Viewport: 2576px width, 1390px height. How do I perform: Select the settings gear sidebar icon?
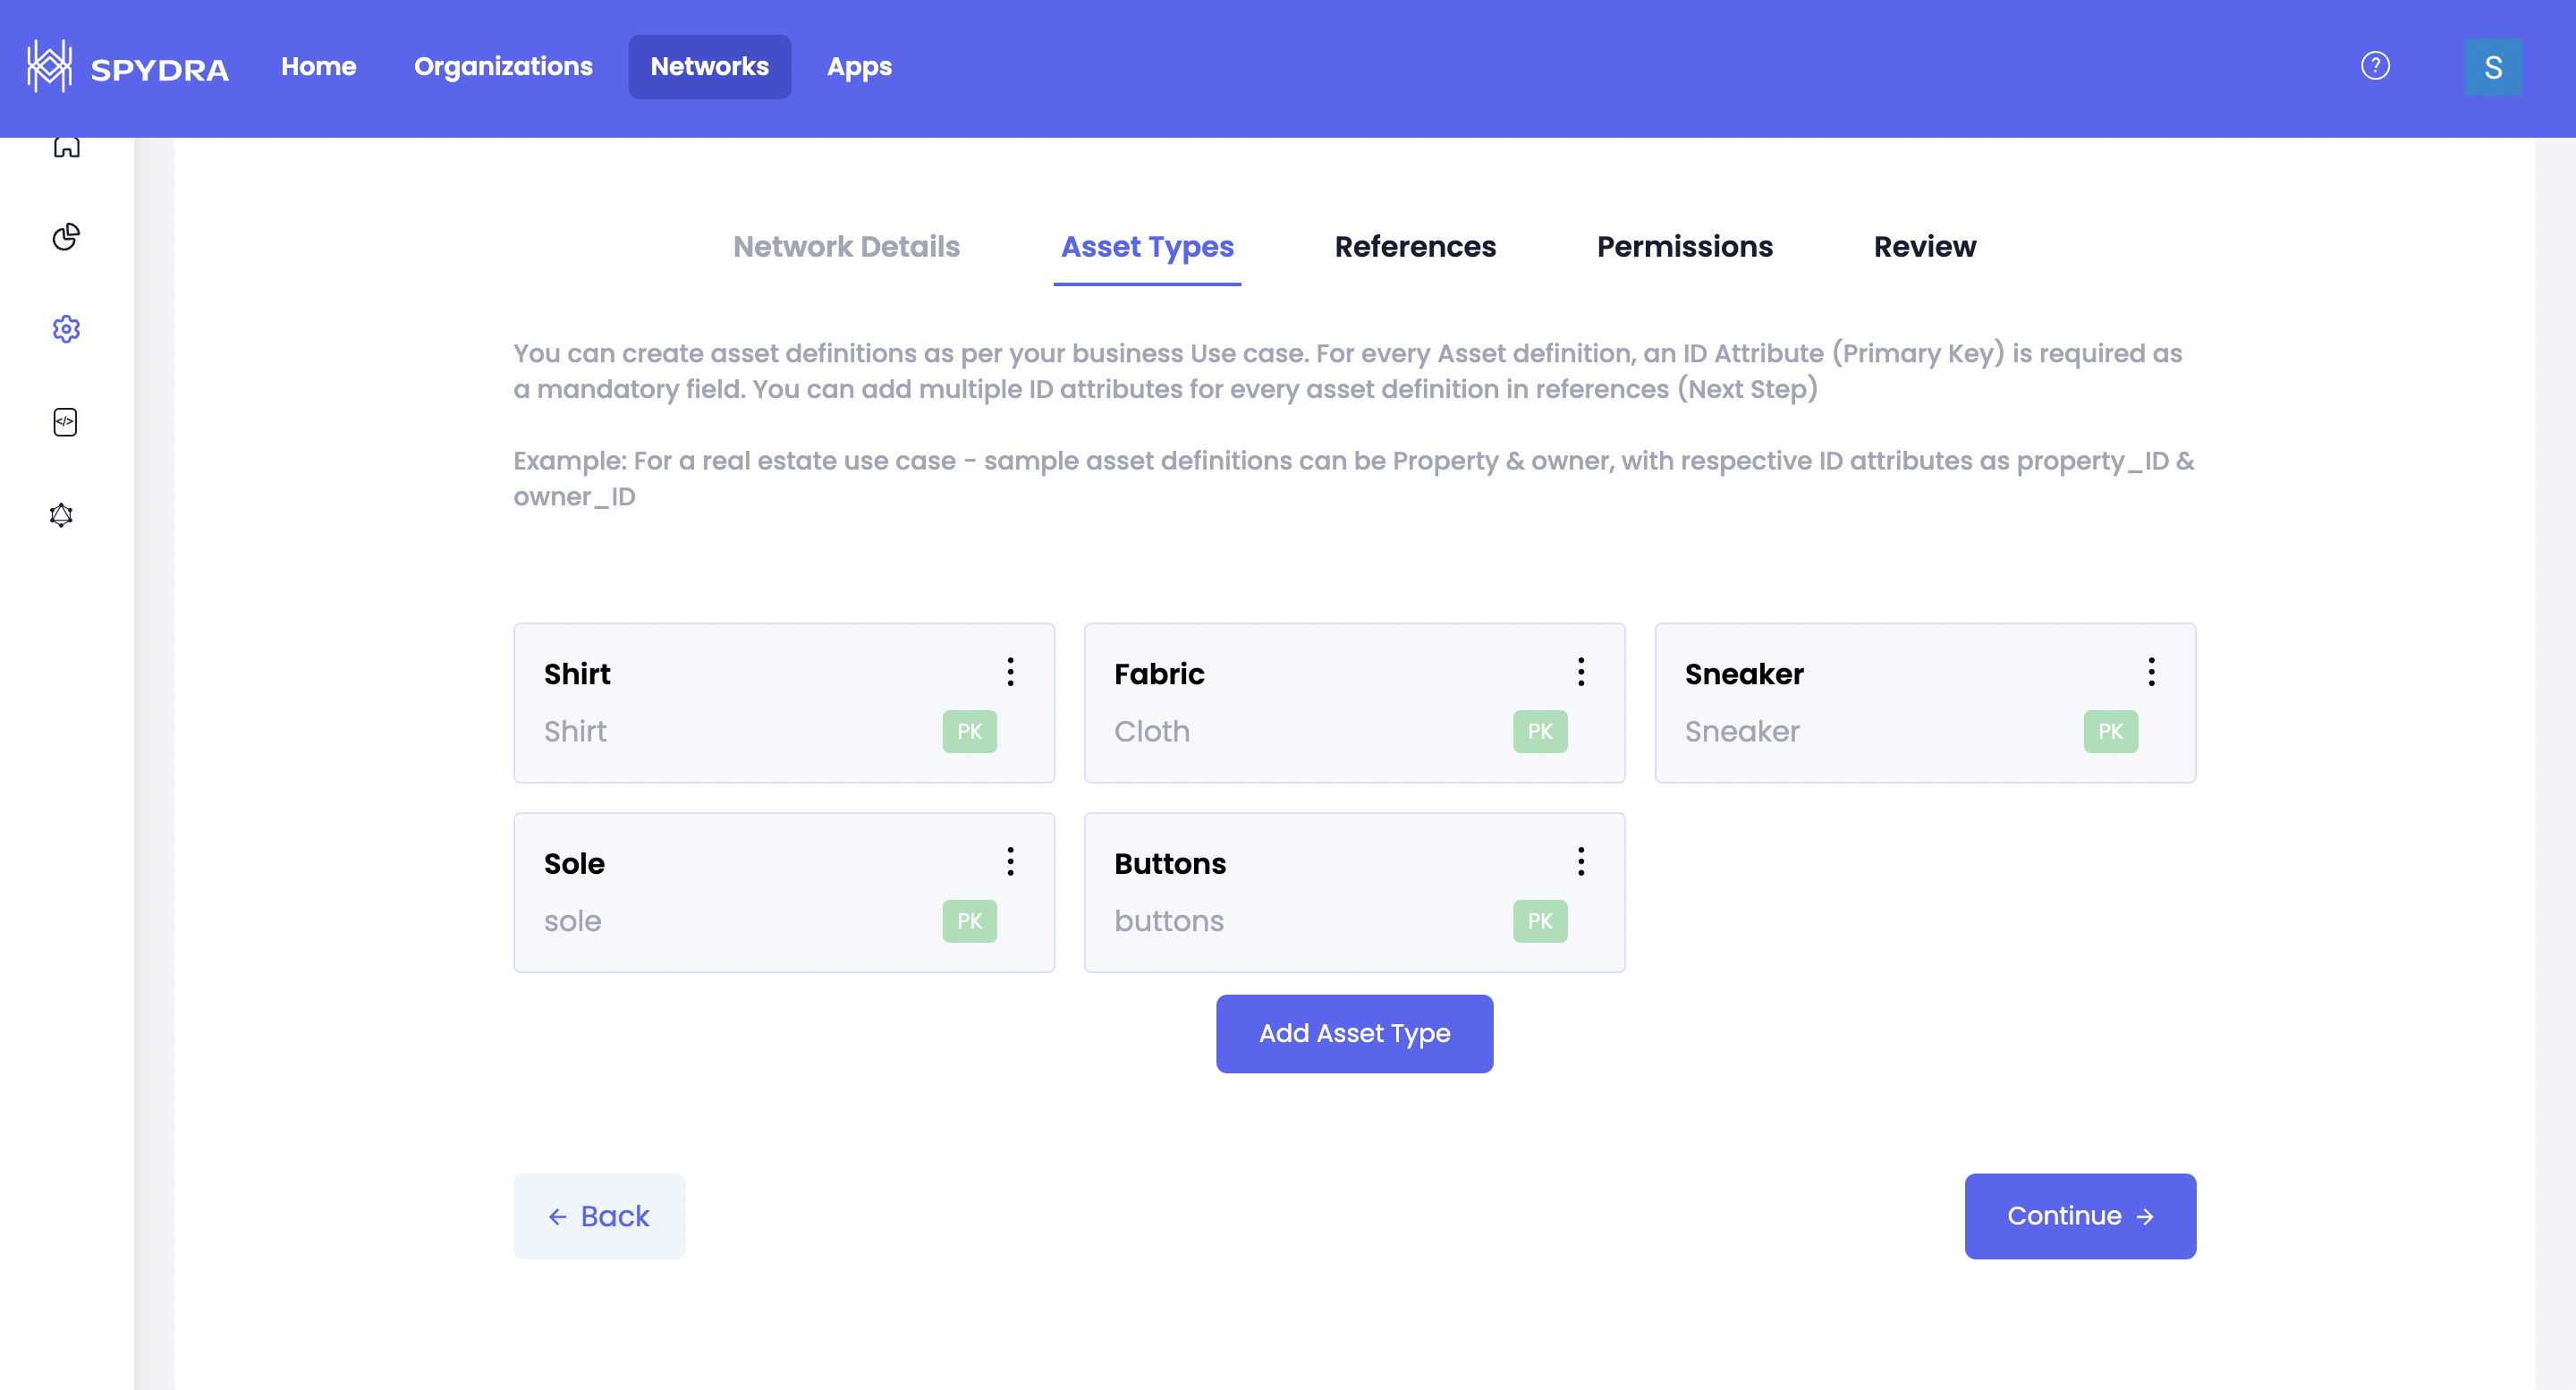tap(66, 329)
